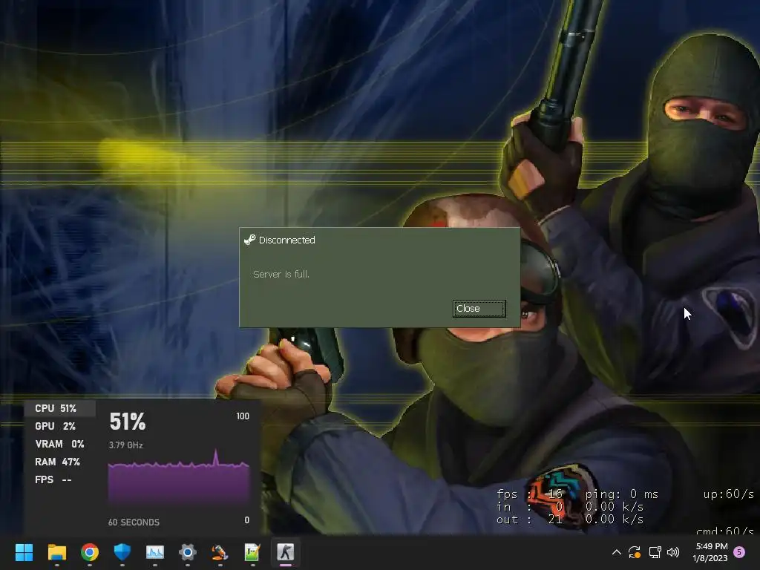Select the VRAM 0% tab in performance overlay

pos(60,444)
